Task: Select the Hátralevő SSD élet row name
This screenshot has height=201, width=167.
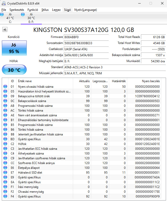Action: (30, 173)
